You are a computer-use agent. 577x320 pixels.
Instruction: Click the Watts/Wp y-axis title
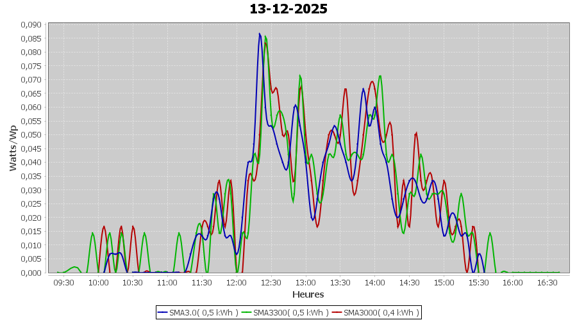click(13, 148)
